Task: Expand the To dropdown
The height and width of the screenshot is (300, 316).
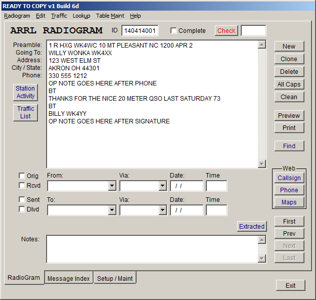Action: [x=112, y=210]
